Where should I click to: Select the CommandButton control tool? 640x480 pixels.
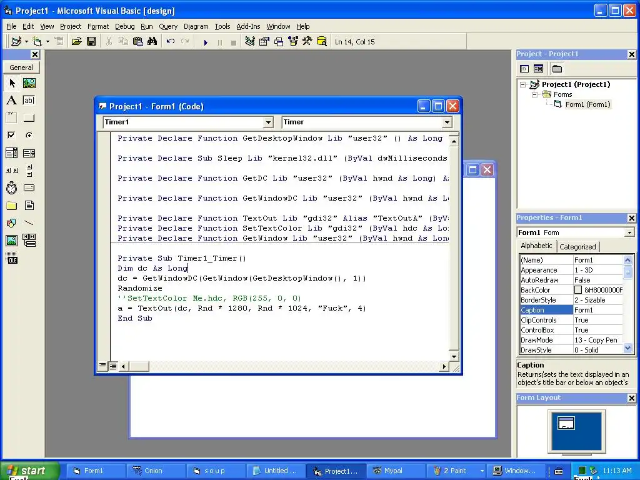point(29,118)
